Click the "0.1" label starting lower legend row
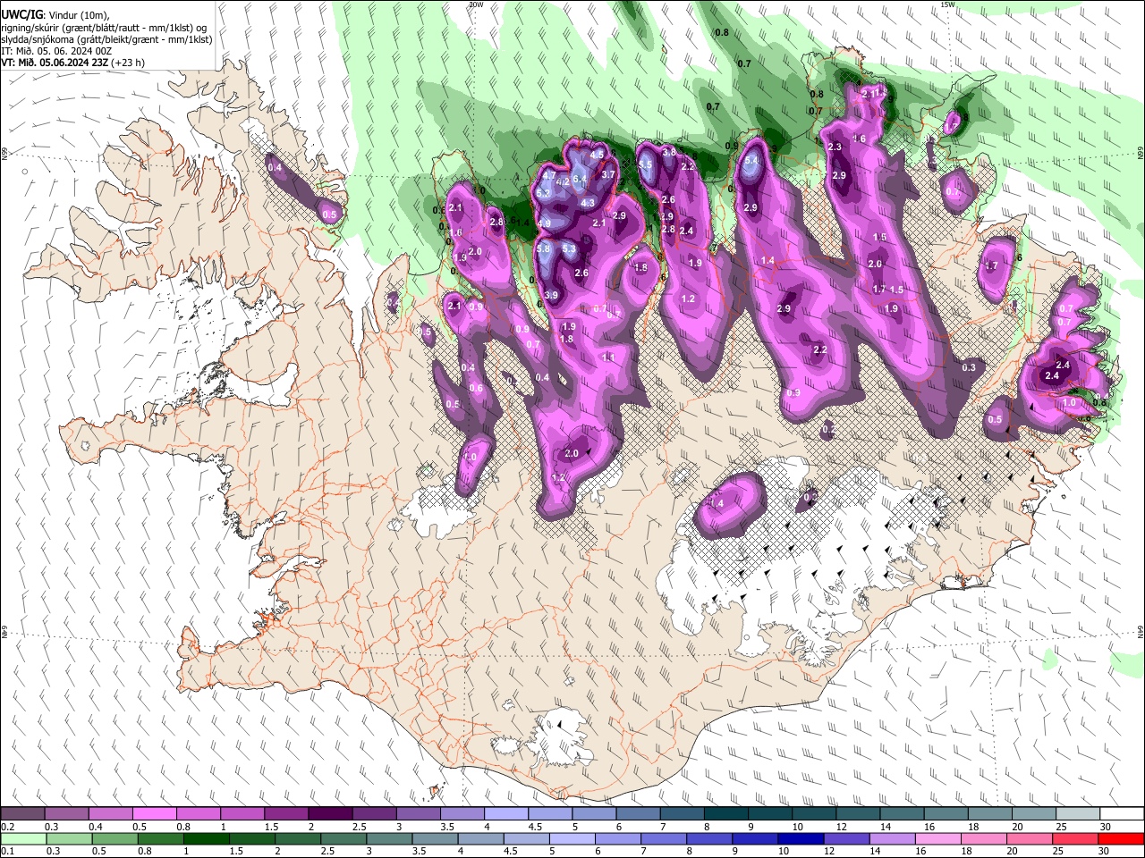 click(x=7, y=852)
